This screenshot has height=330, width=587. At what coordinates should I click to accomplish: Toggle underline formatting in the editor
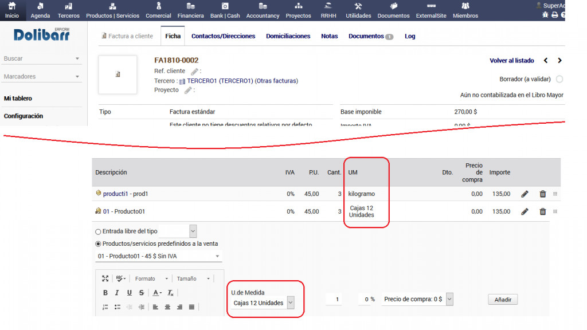(130, 293)
